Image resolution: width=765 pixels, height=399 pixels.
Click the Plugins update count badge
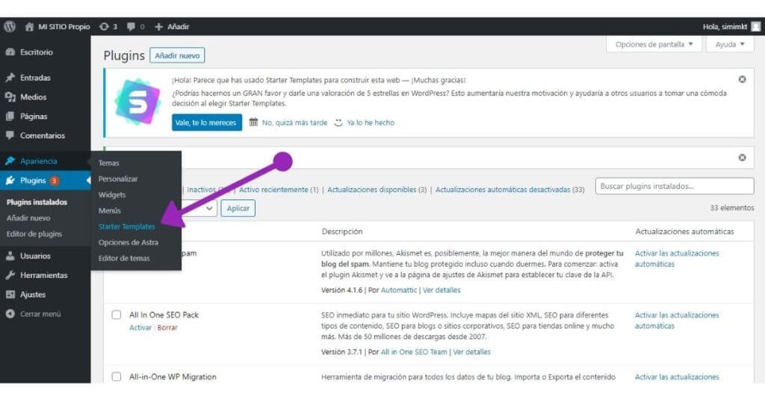pyautogui.click(x=54, y=181)
